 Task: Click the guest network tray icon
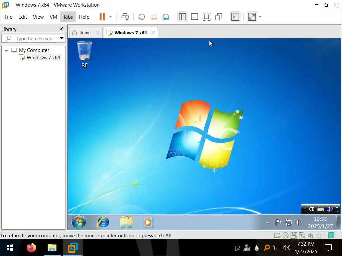coord(288,222)
